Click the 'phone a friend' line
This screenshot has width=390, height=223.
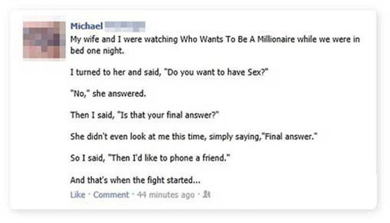pyautogui.click(x=150, y=158)
